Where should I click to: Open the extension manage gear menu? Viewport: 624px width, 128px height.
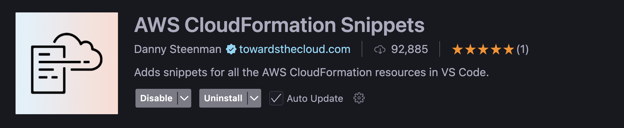[x=359, y=98]
